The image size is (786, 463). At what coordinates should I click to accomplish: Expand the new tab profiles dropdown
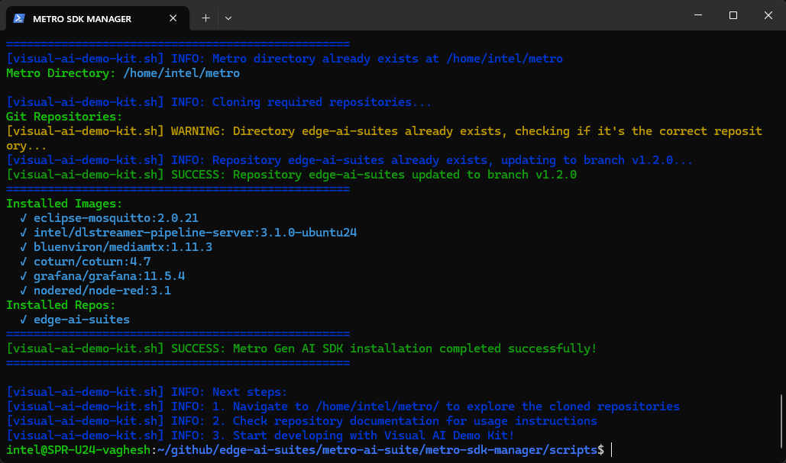(228, 18)
